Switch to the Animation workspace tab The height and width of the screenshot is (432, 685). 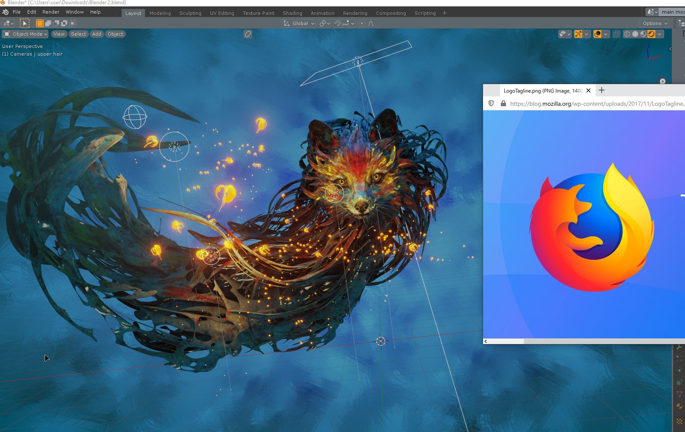pos(322,13)
